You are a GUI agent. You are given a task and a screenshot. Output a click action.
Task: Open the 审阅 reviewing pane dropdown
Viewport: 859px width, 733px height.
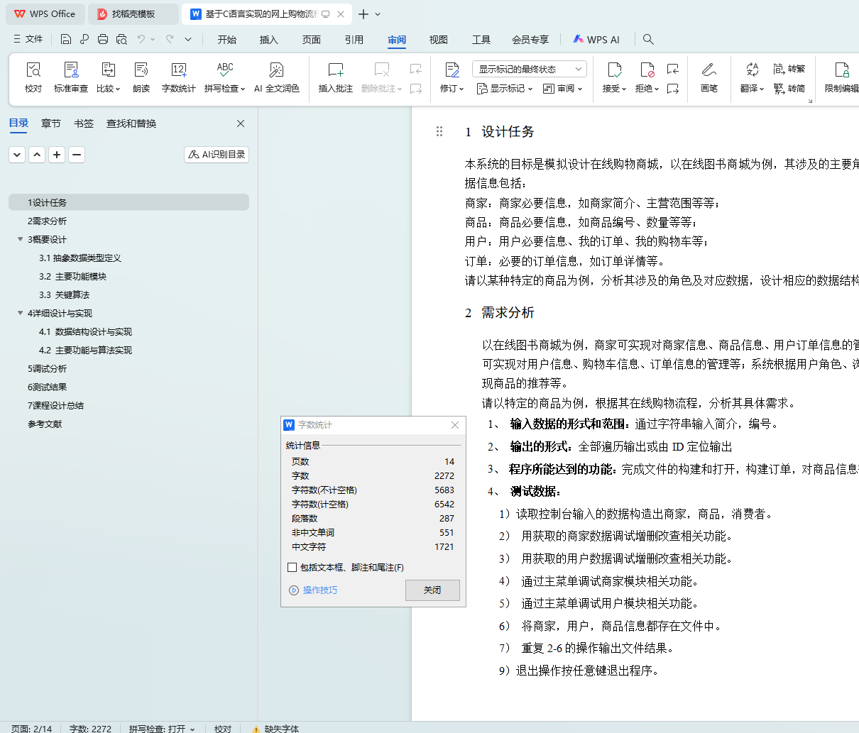pos(563,89)
